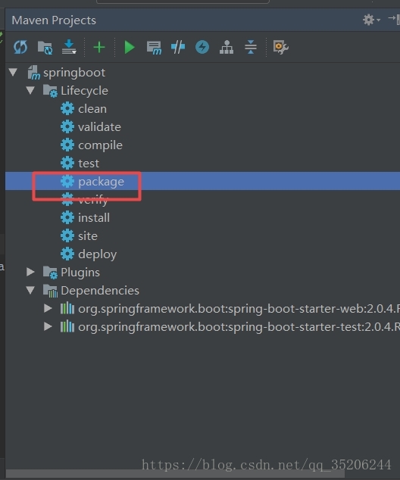Download sources and documentation icon

(69, 47)
